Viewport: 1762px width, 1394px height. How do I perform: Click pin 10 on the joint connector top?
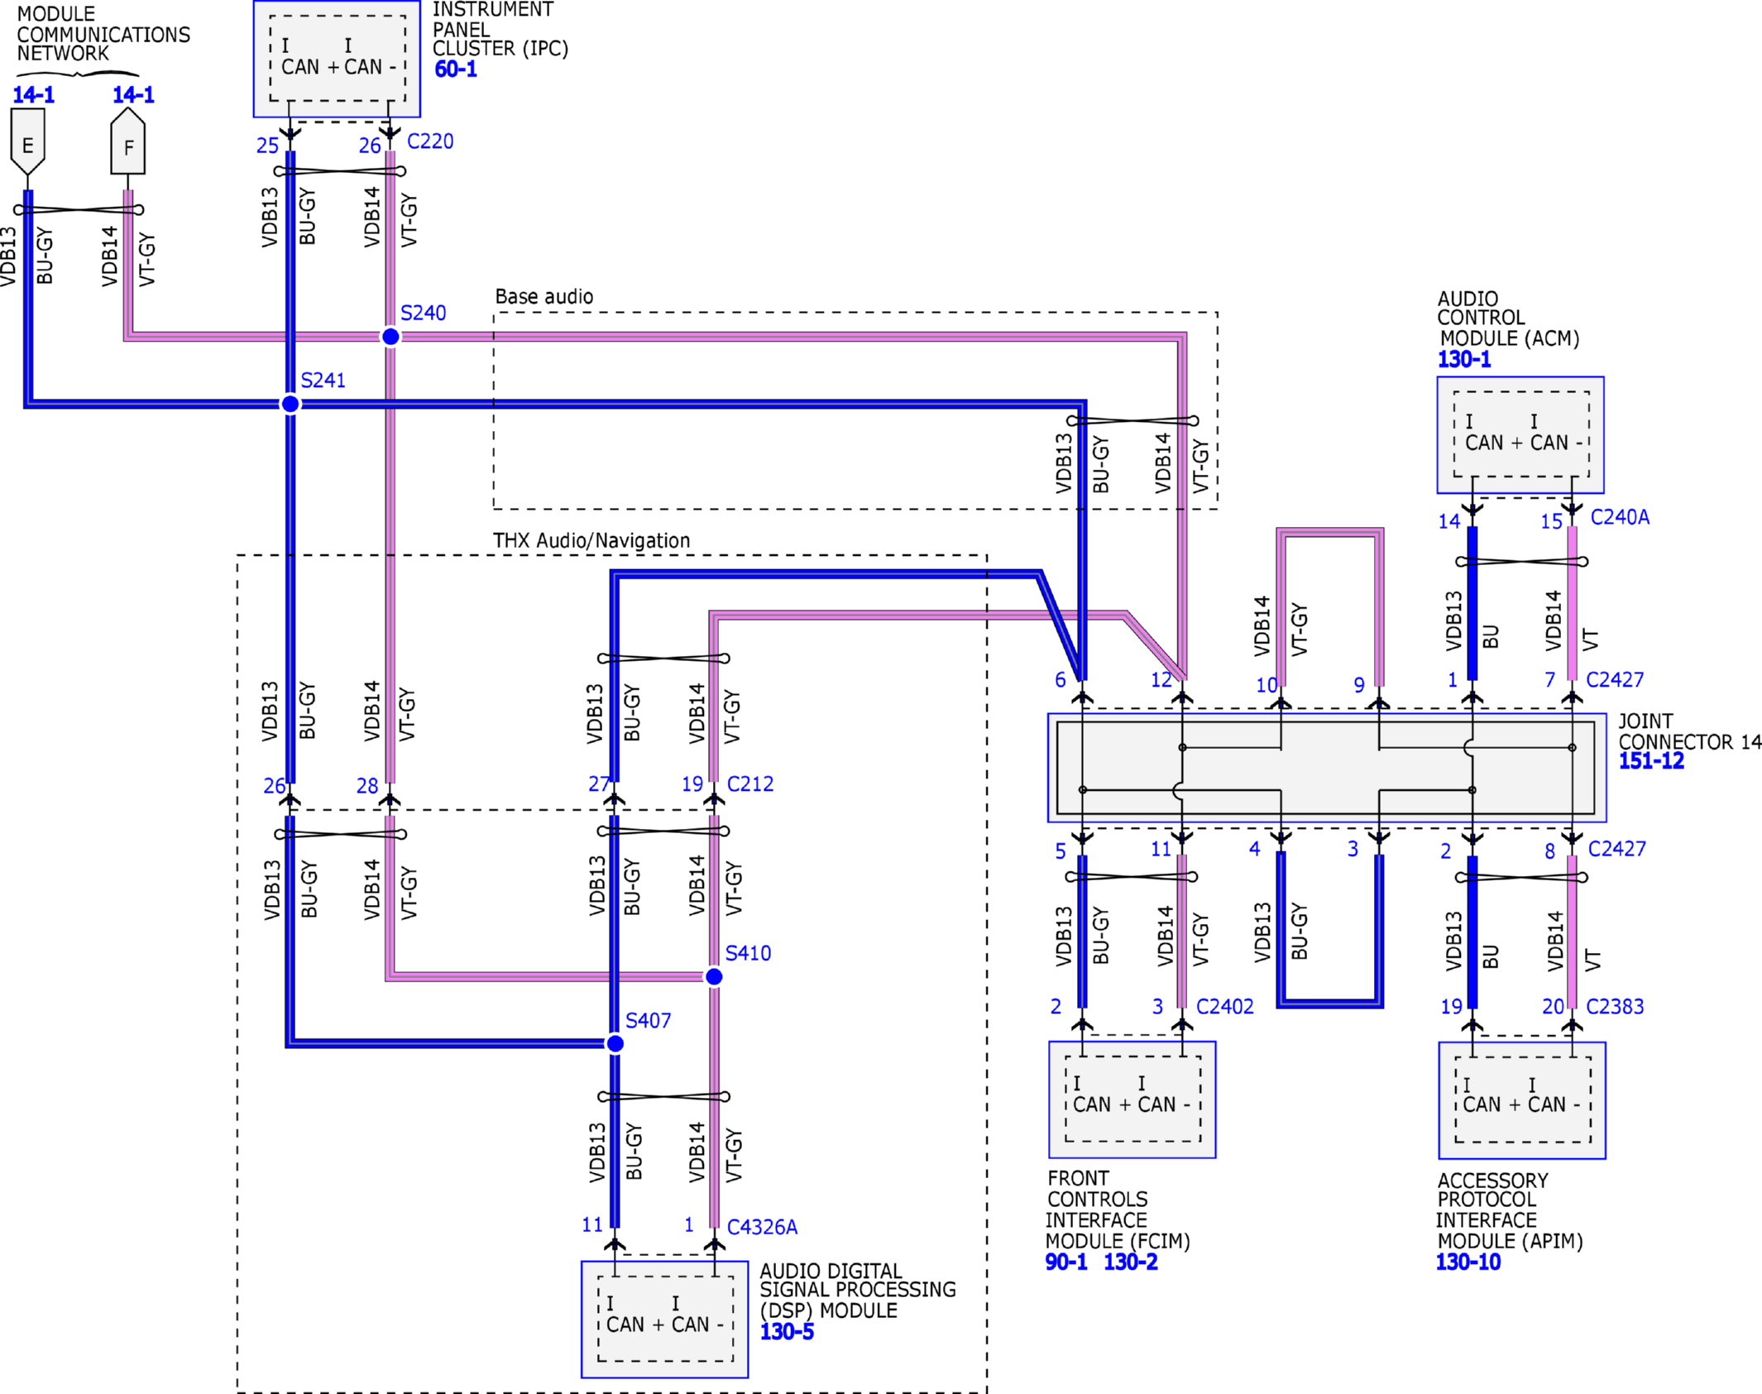[x=1266, y=686]
